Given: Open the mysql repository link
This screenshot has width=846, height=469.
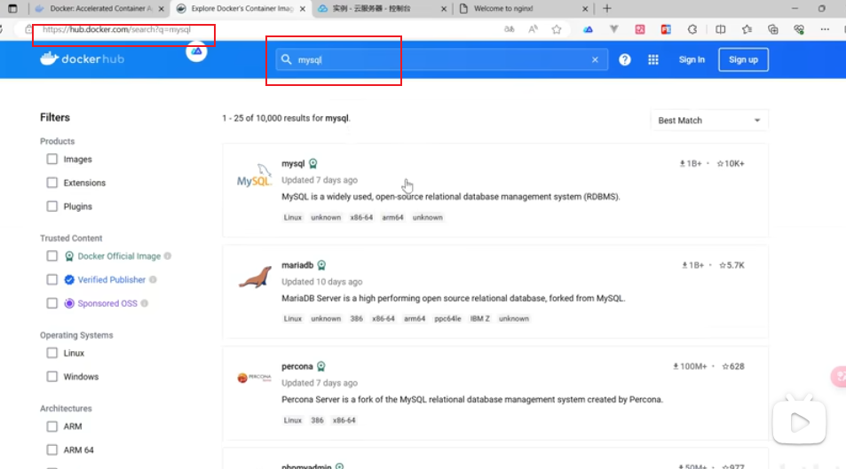Looking at the screenshot, I should (x=293, y=163).
